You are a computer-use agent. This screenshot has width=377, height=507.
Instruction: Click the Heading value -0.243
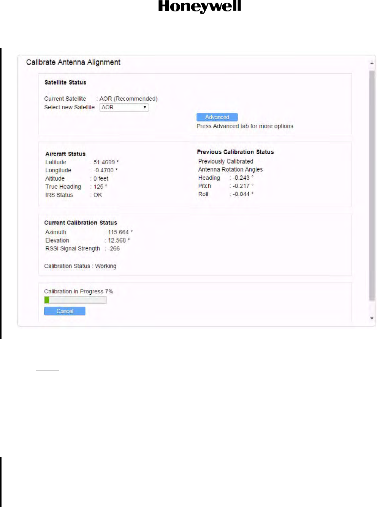pyautogui.click(x=243, y=178)
